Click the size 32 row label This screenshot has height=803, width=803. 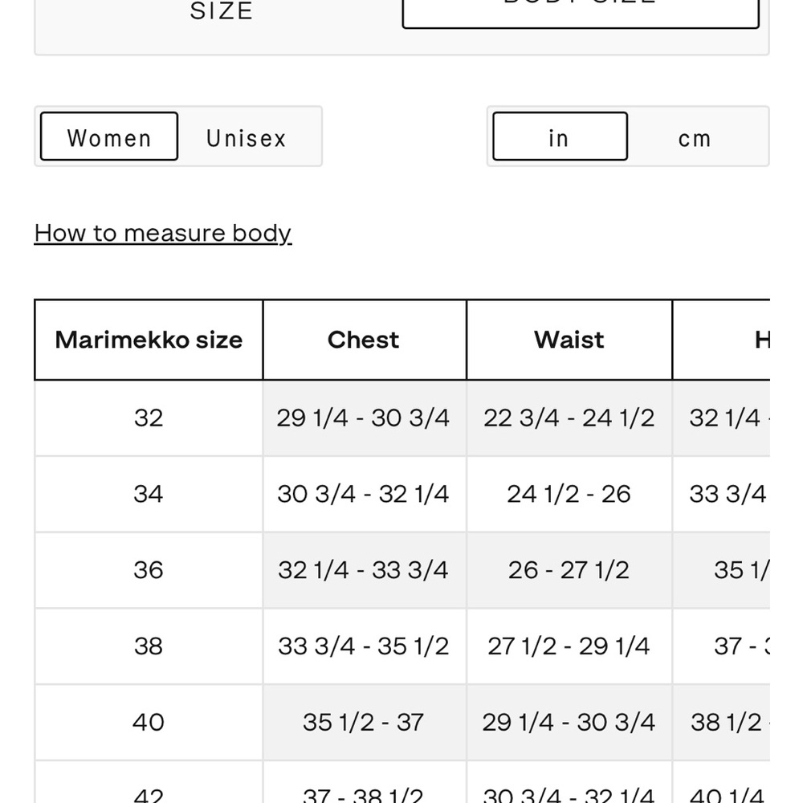click(149, 418)
